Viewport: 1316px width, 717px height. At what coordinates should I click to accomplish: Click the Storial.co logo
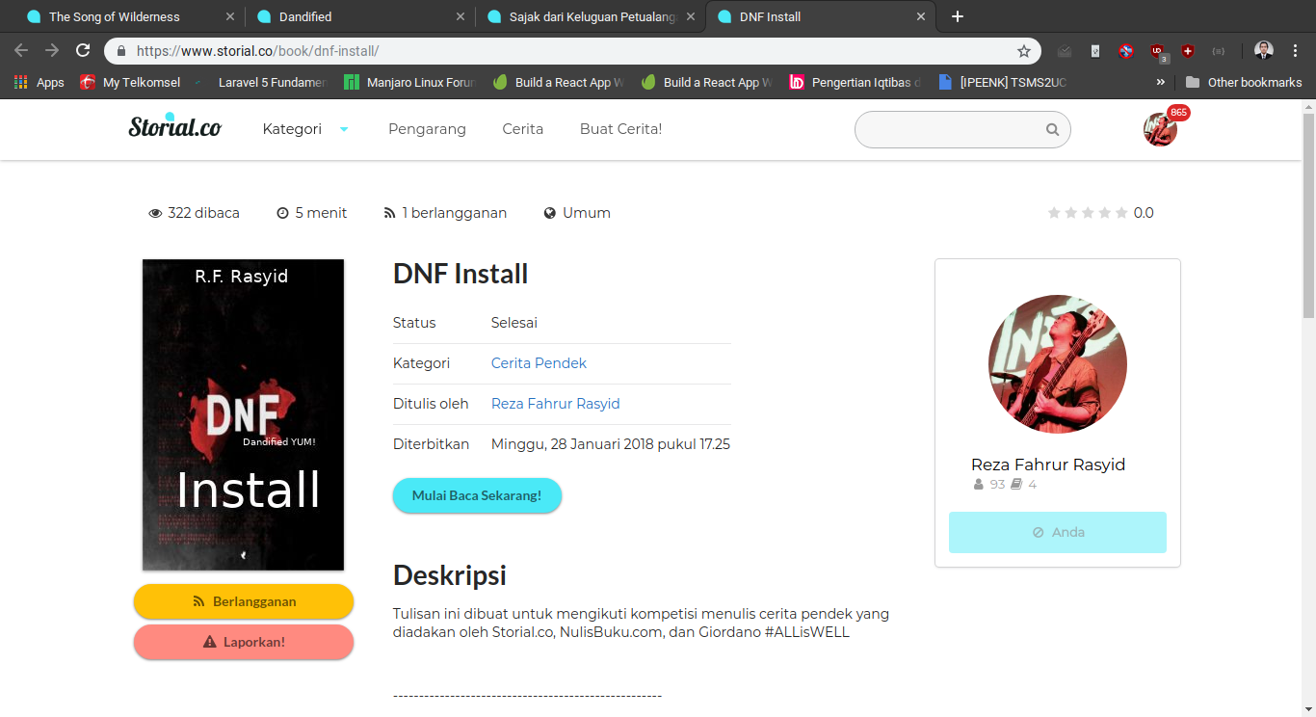[x=174, y=126]
